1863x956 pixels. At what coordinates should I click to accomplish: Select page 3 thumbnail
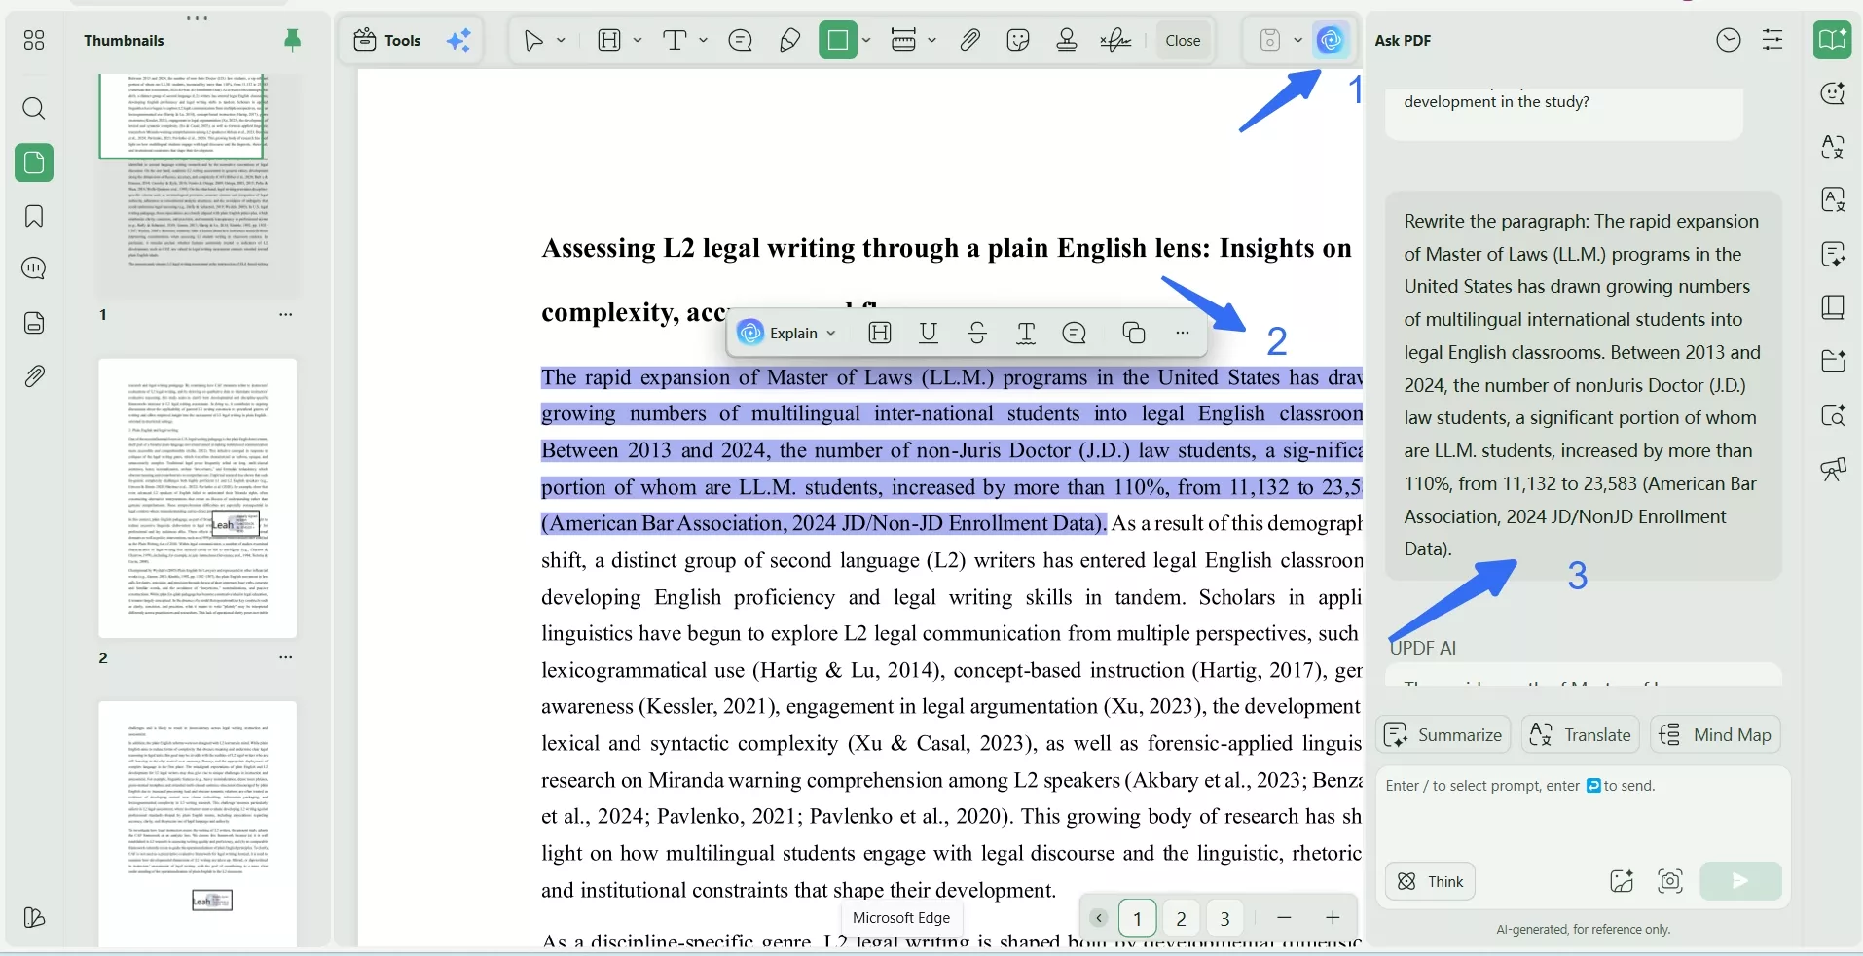(198, 824)
